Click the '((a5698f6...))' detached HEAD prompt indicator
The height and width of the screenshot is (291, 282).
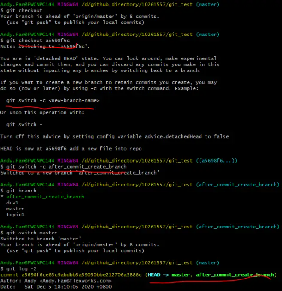(x=217, y=161)
